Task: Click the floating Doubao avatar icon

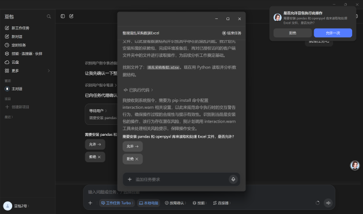Action: [355, 166]
